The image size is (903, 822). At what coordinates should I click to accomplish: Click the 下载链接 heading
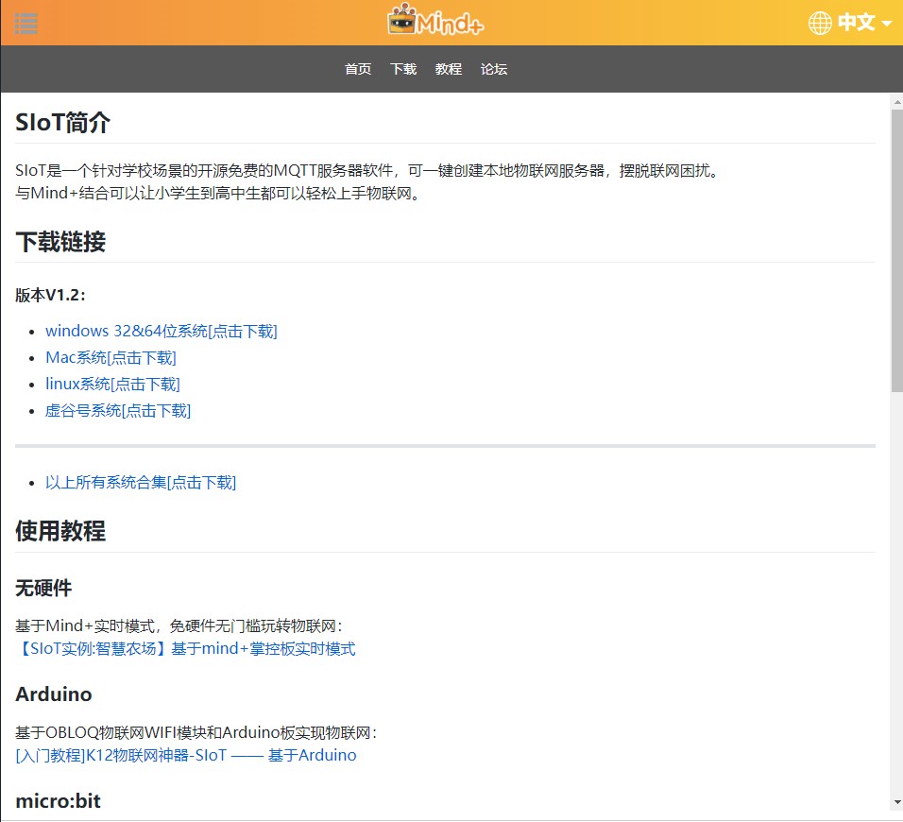[x=60, y=242]
